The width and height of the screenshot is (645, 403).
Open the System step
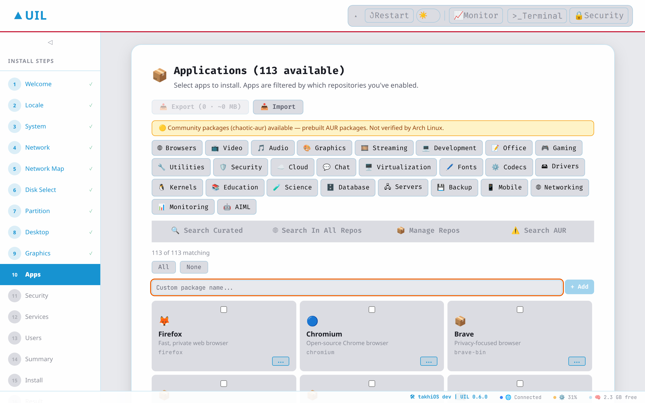click(50, 126)
